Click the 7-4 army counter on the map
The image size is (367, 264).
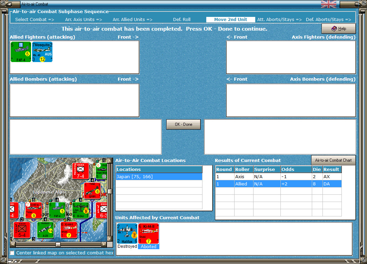click(x=80, y=171)
